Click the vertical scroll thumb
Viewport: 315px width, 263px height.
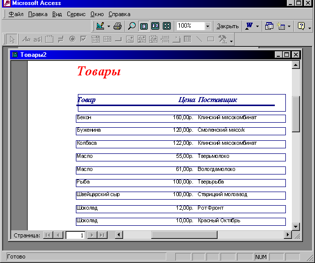click(x=295, y=114)
